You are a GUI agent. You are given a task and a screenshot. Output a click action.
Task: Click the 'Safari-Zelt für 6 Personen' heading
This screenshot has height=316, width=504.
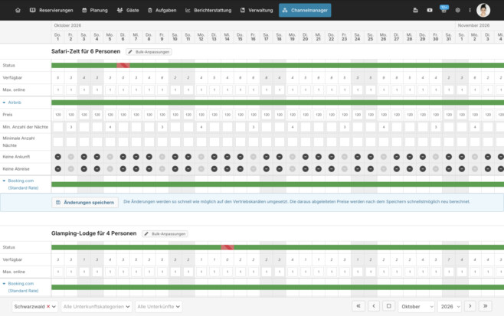[86, 51]
